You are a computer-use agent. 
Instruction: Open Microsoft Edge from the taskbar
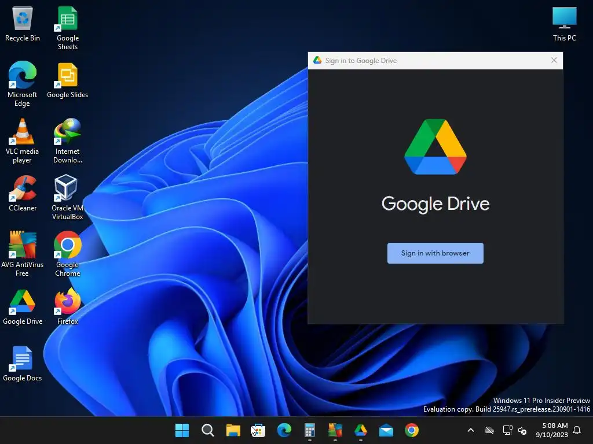point(284,430)
